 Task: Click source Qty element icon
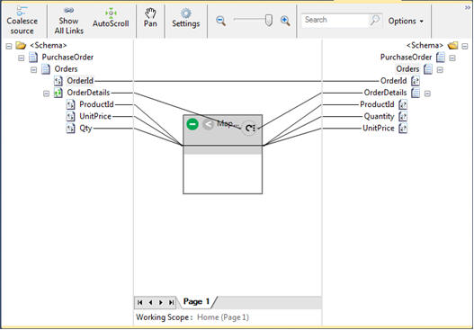pos(70,128)
